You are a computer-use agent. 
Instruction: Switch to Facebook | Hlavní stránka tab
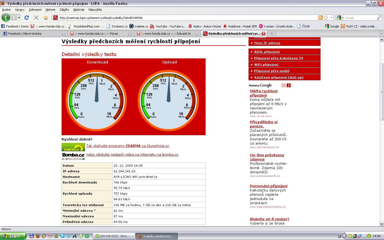click(25, 34)
